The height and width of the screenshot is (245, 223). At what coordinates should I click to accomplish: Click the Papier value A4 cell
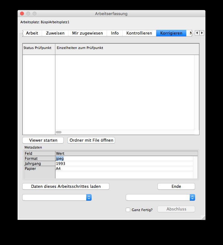(x=124, y=169)
